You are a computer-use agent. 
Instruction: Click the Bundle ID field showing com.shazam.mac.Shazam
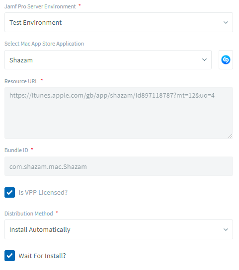[119, 166]
